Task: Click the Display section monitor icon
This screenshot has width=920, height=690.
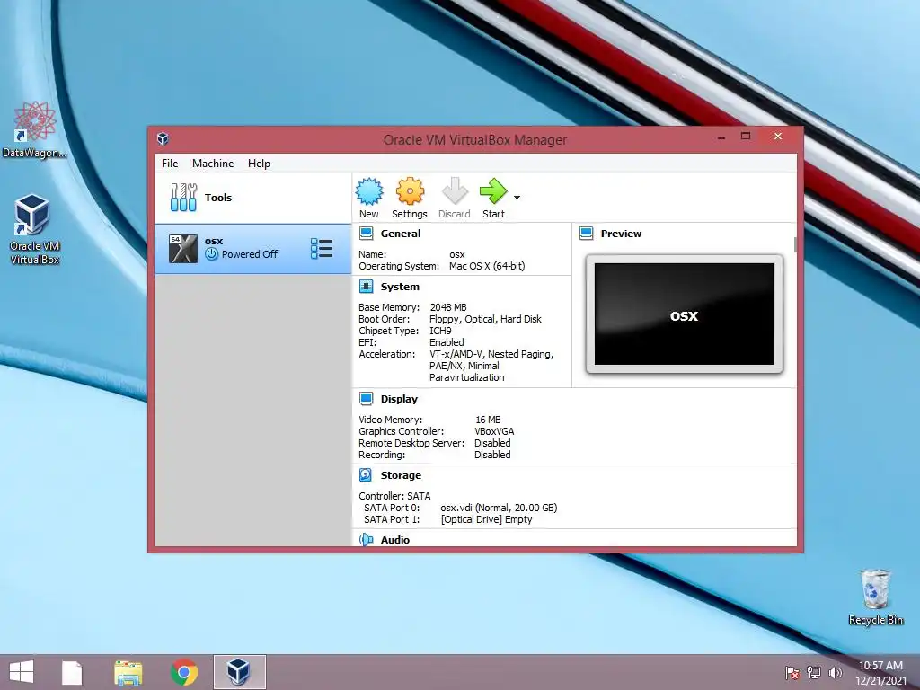Action: tap(367, 398)
